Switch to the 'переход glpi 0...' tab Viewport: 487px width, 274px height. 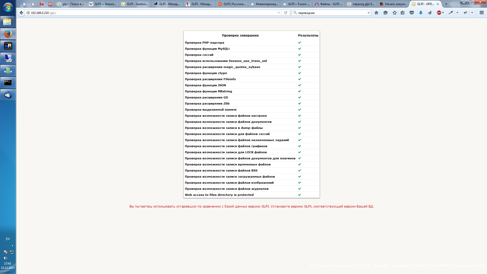pos(361,4)
